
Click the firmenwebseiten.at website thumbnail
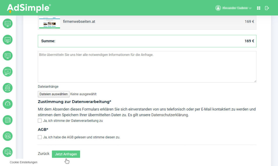[49, 23]
